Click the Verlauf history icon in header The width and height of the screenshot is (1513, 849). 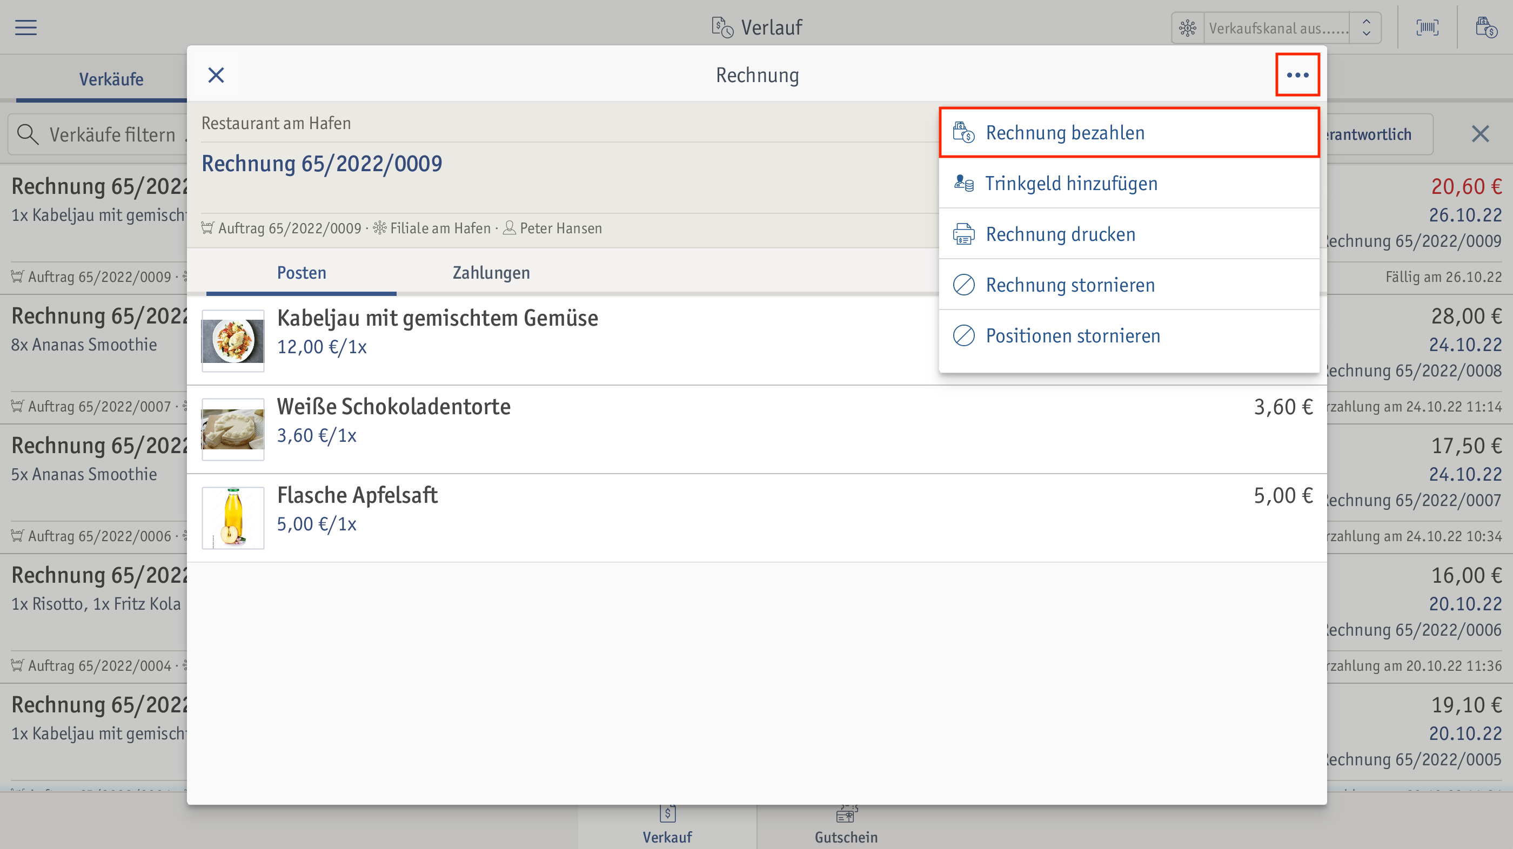pyautogui.click(x=722, y=28)
